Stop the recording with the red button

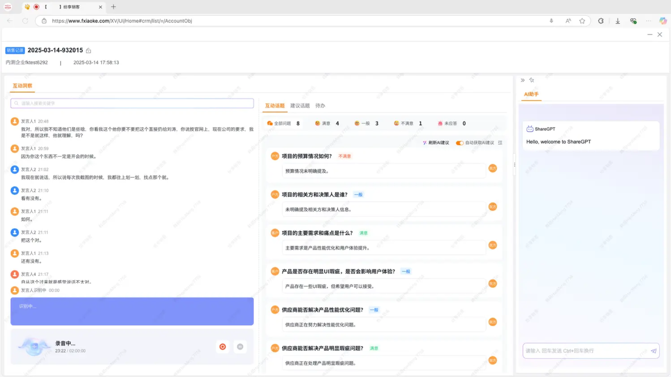[223, 347]
